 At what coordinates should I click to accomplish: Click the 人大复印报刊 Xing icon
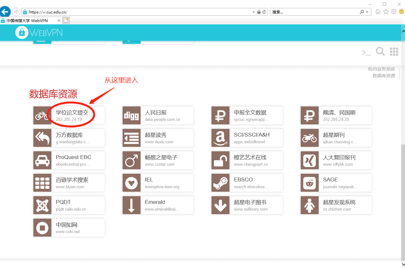pos(310,160)
